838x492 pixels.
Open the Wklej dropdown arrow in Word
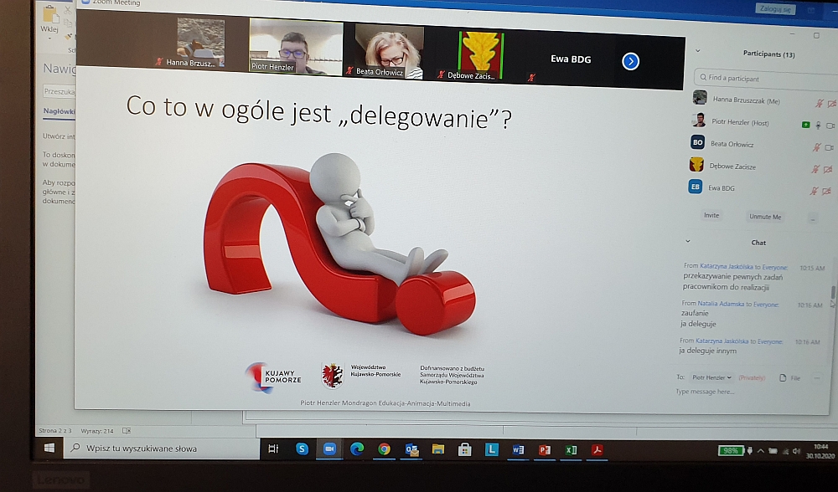click(x=49, y=38)
